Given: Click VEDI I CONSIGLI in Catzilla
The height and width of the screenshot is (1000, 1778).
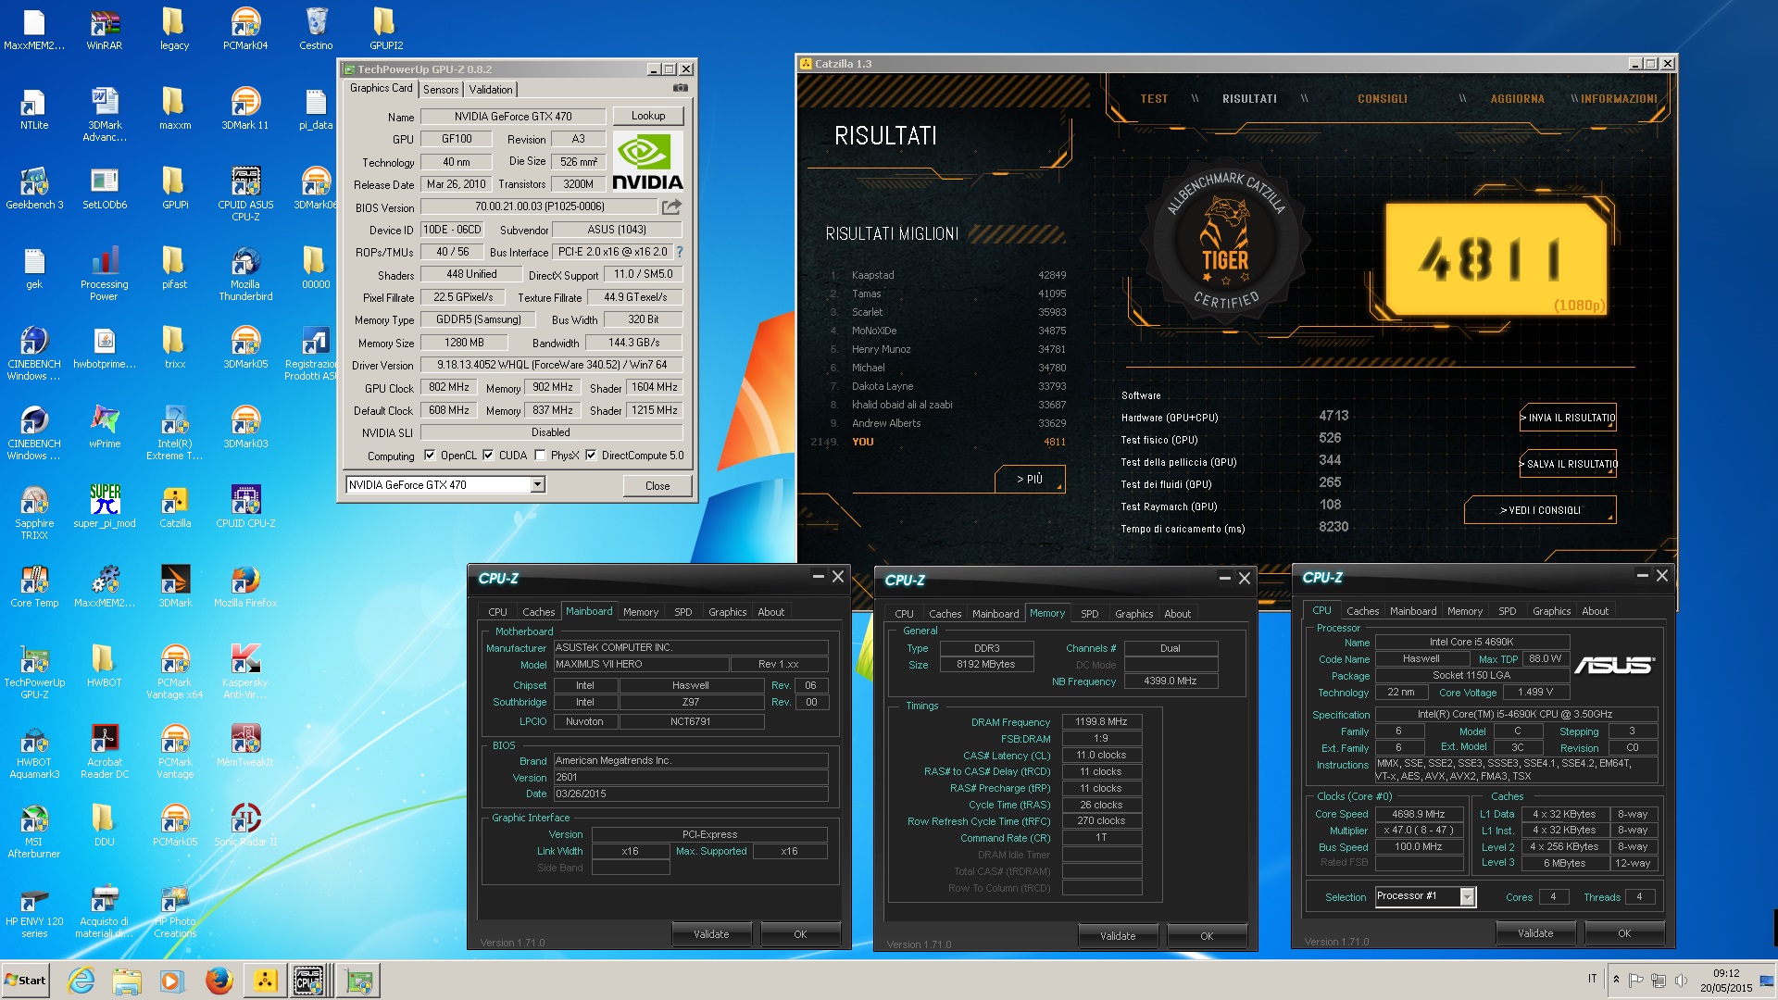Looking at the screenshot, I should point(1540,510).
